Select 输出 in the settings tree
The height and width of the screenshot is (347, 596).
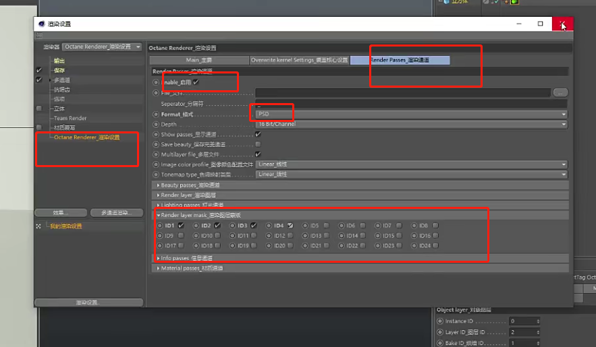tap(59, 61)
